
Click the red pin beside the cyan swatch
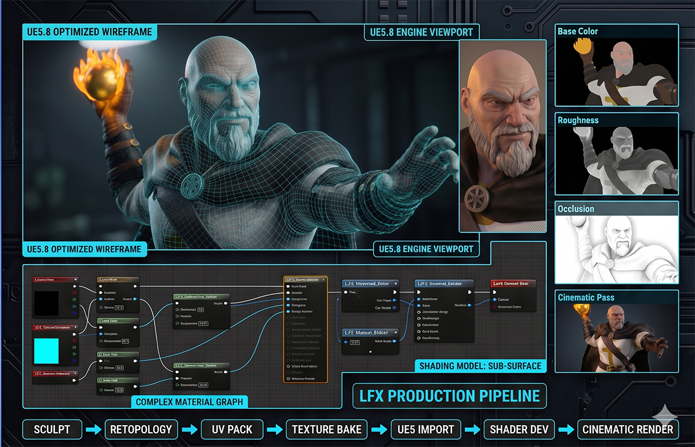pos(74,341)
